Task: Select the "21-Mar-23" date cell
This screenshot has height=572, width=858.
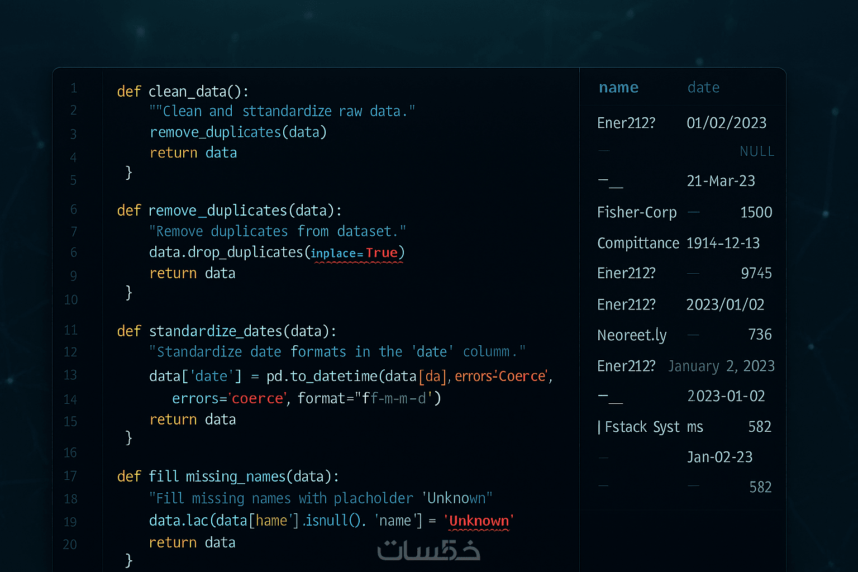Action: [721, 181]
